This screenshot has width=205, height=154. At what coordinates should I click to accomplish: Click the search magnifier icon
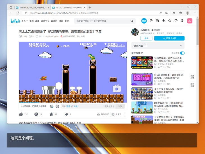[x=132, y=21]
